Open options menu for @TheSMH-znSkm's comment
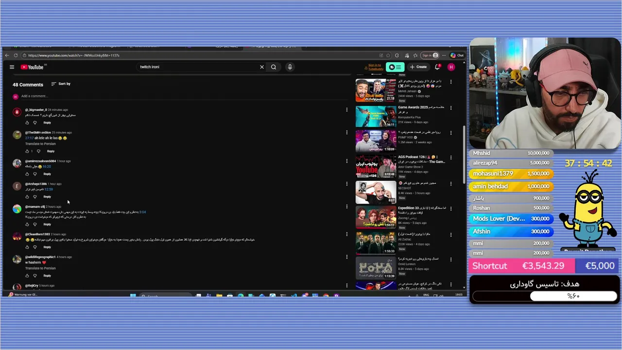 click(346, 133)
